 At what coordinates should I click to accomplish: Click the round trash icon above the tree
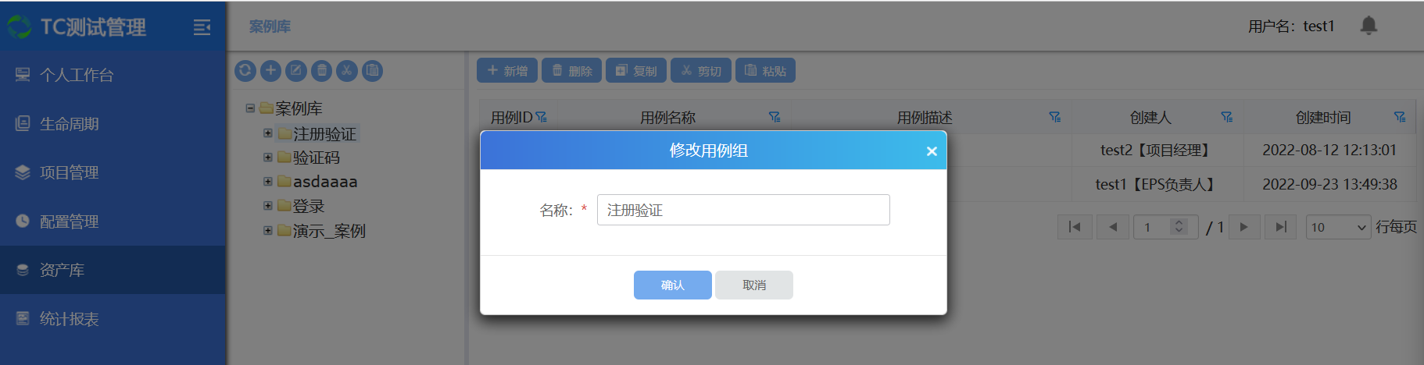(x=321, y=71)
